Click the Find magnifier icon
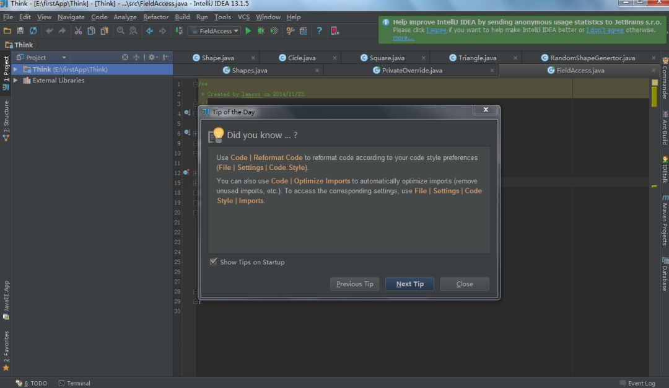The image size is (669, 388). click(121, 31)
